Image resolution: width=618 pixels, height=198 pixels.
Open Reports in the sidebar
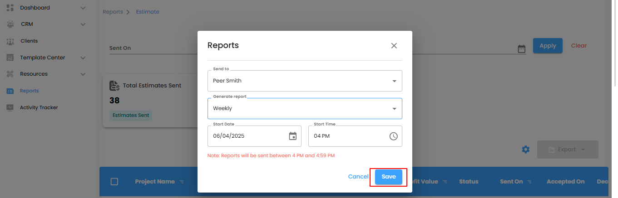coord(29,91)
